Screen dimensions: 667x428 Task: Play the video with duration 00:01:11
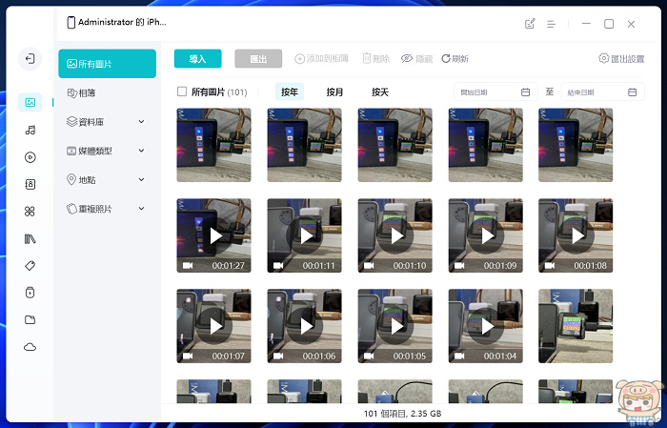tap(305, 235)
